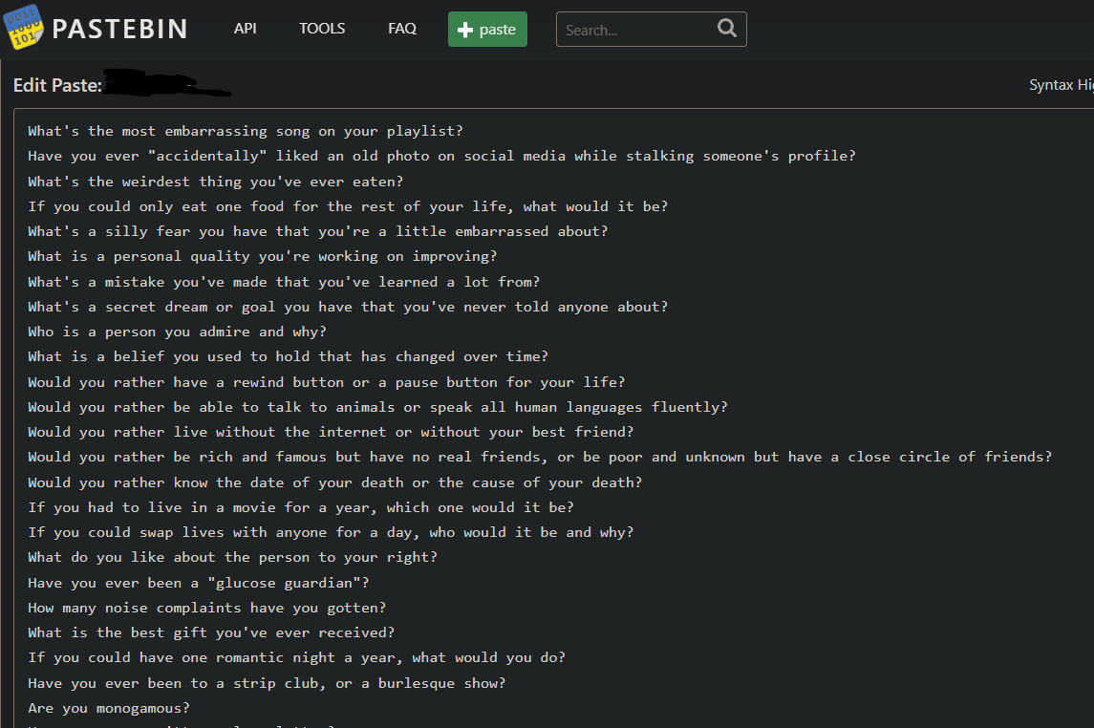
Task: Place cursor in the embarrassing song line
Action: 245,131
